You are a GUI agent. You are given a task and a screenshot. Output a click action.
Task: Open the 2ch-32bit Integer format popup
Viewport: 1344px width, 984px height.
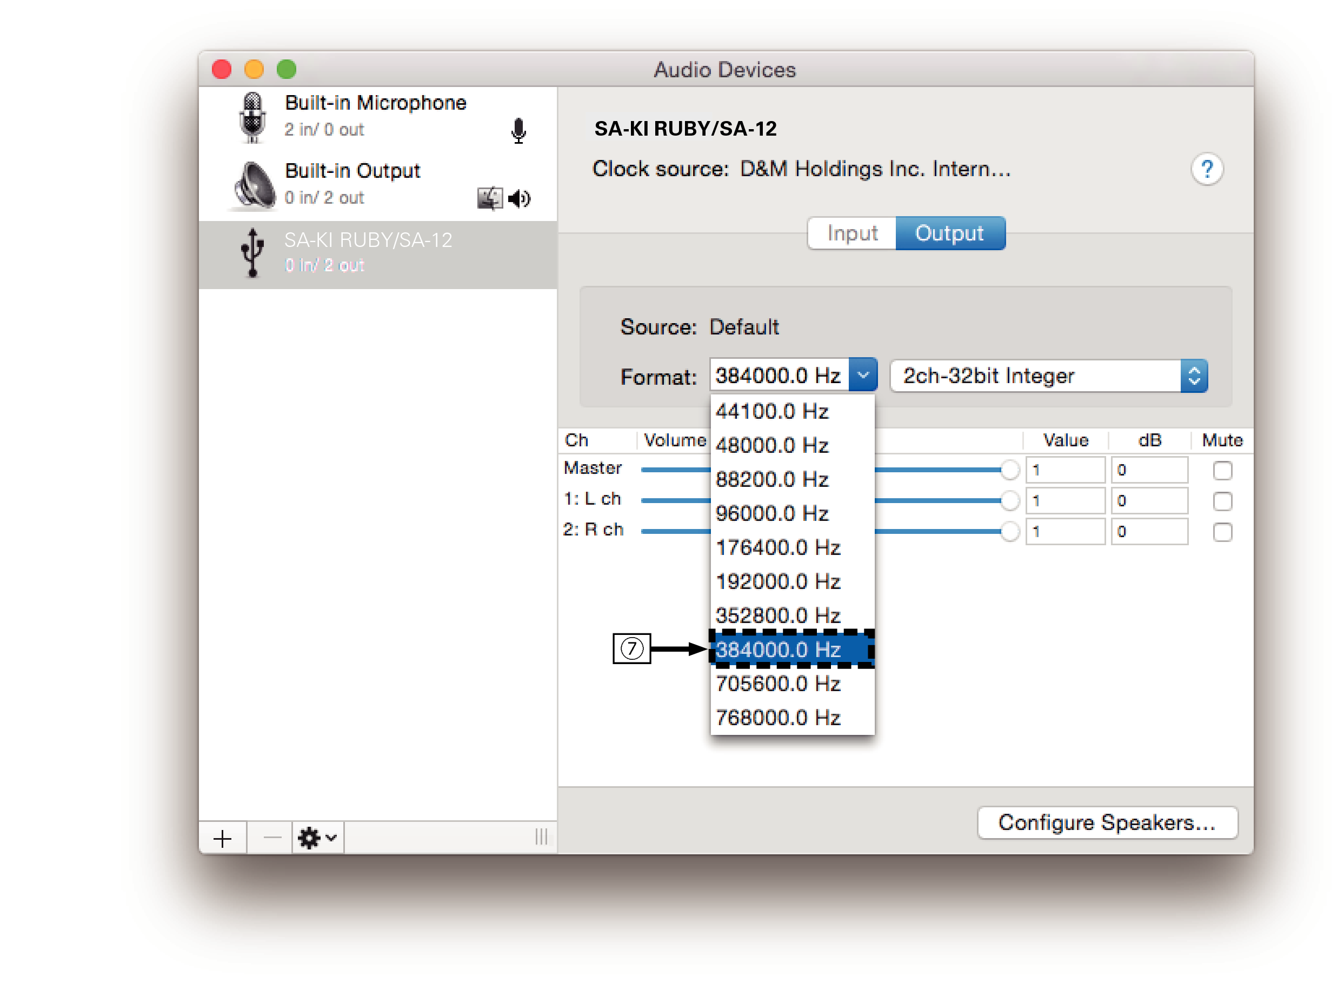click(1048, 376)
